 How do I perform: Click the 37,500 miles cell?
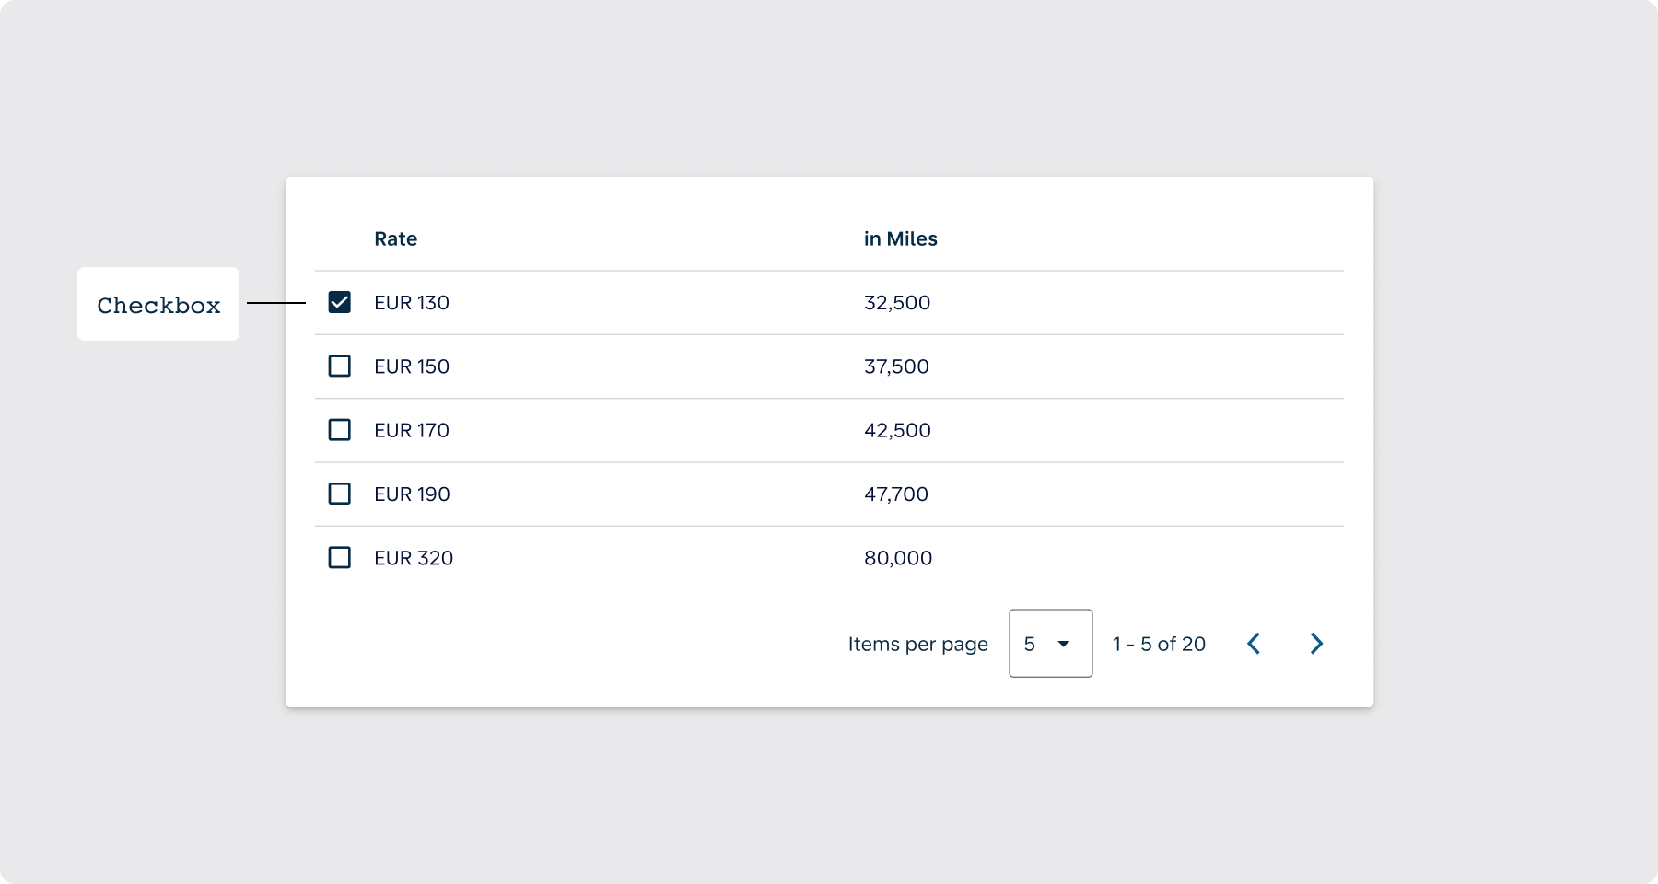pyautogui.click(x=896, y=366)
